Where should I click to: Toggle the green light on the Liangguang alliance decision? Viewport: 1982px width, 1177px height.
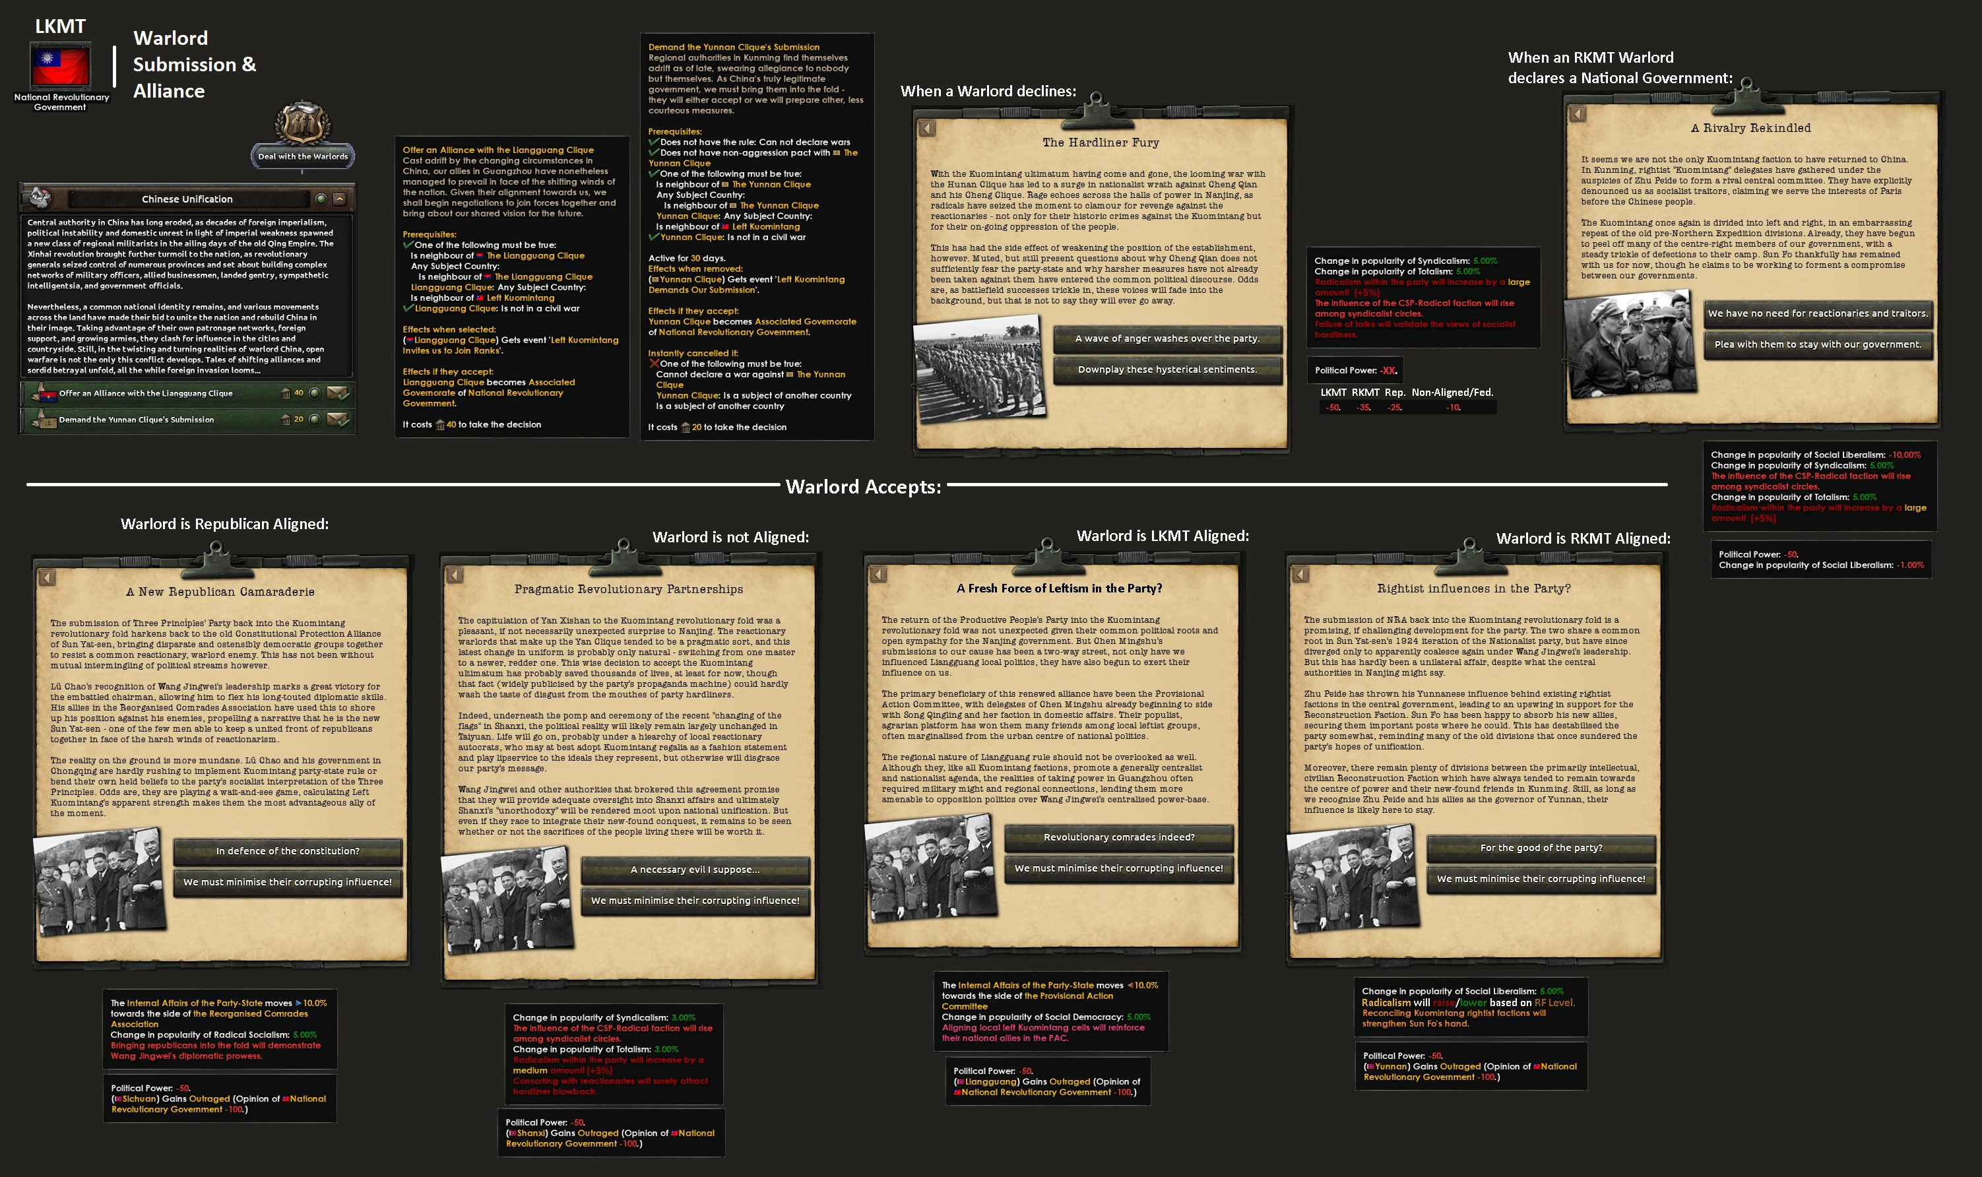coord(314,393)
